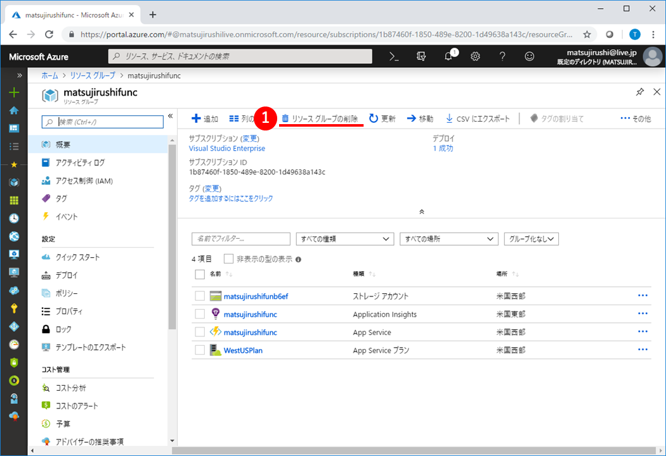Open the その他 more options menu
Image resolution: width=666 pixels, height=456 pixels.
pos(636,119)
